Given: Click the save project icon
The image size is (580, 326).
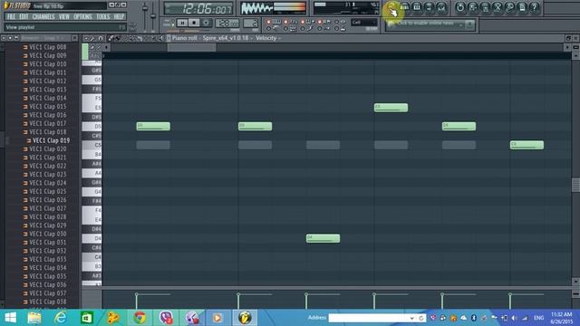Looking at the screenshot, I should pyautogui.click(x=473, y=7).
